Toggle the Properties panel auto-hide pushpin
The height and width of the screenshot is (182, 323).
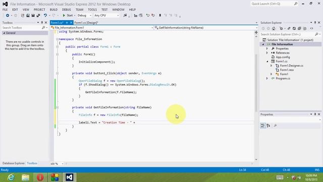[x=315, y=114]
